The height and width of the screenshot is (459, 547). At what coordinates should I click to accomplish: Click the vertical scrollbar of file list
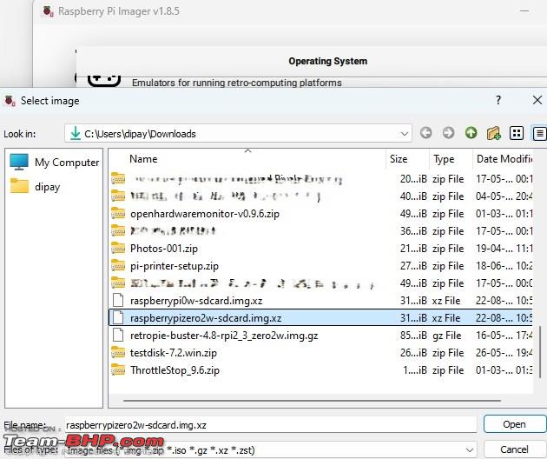539,350
